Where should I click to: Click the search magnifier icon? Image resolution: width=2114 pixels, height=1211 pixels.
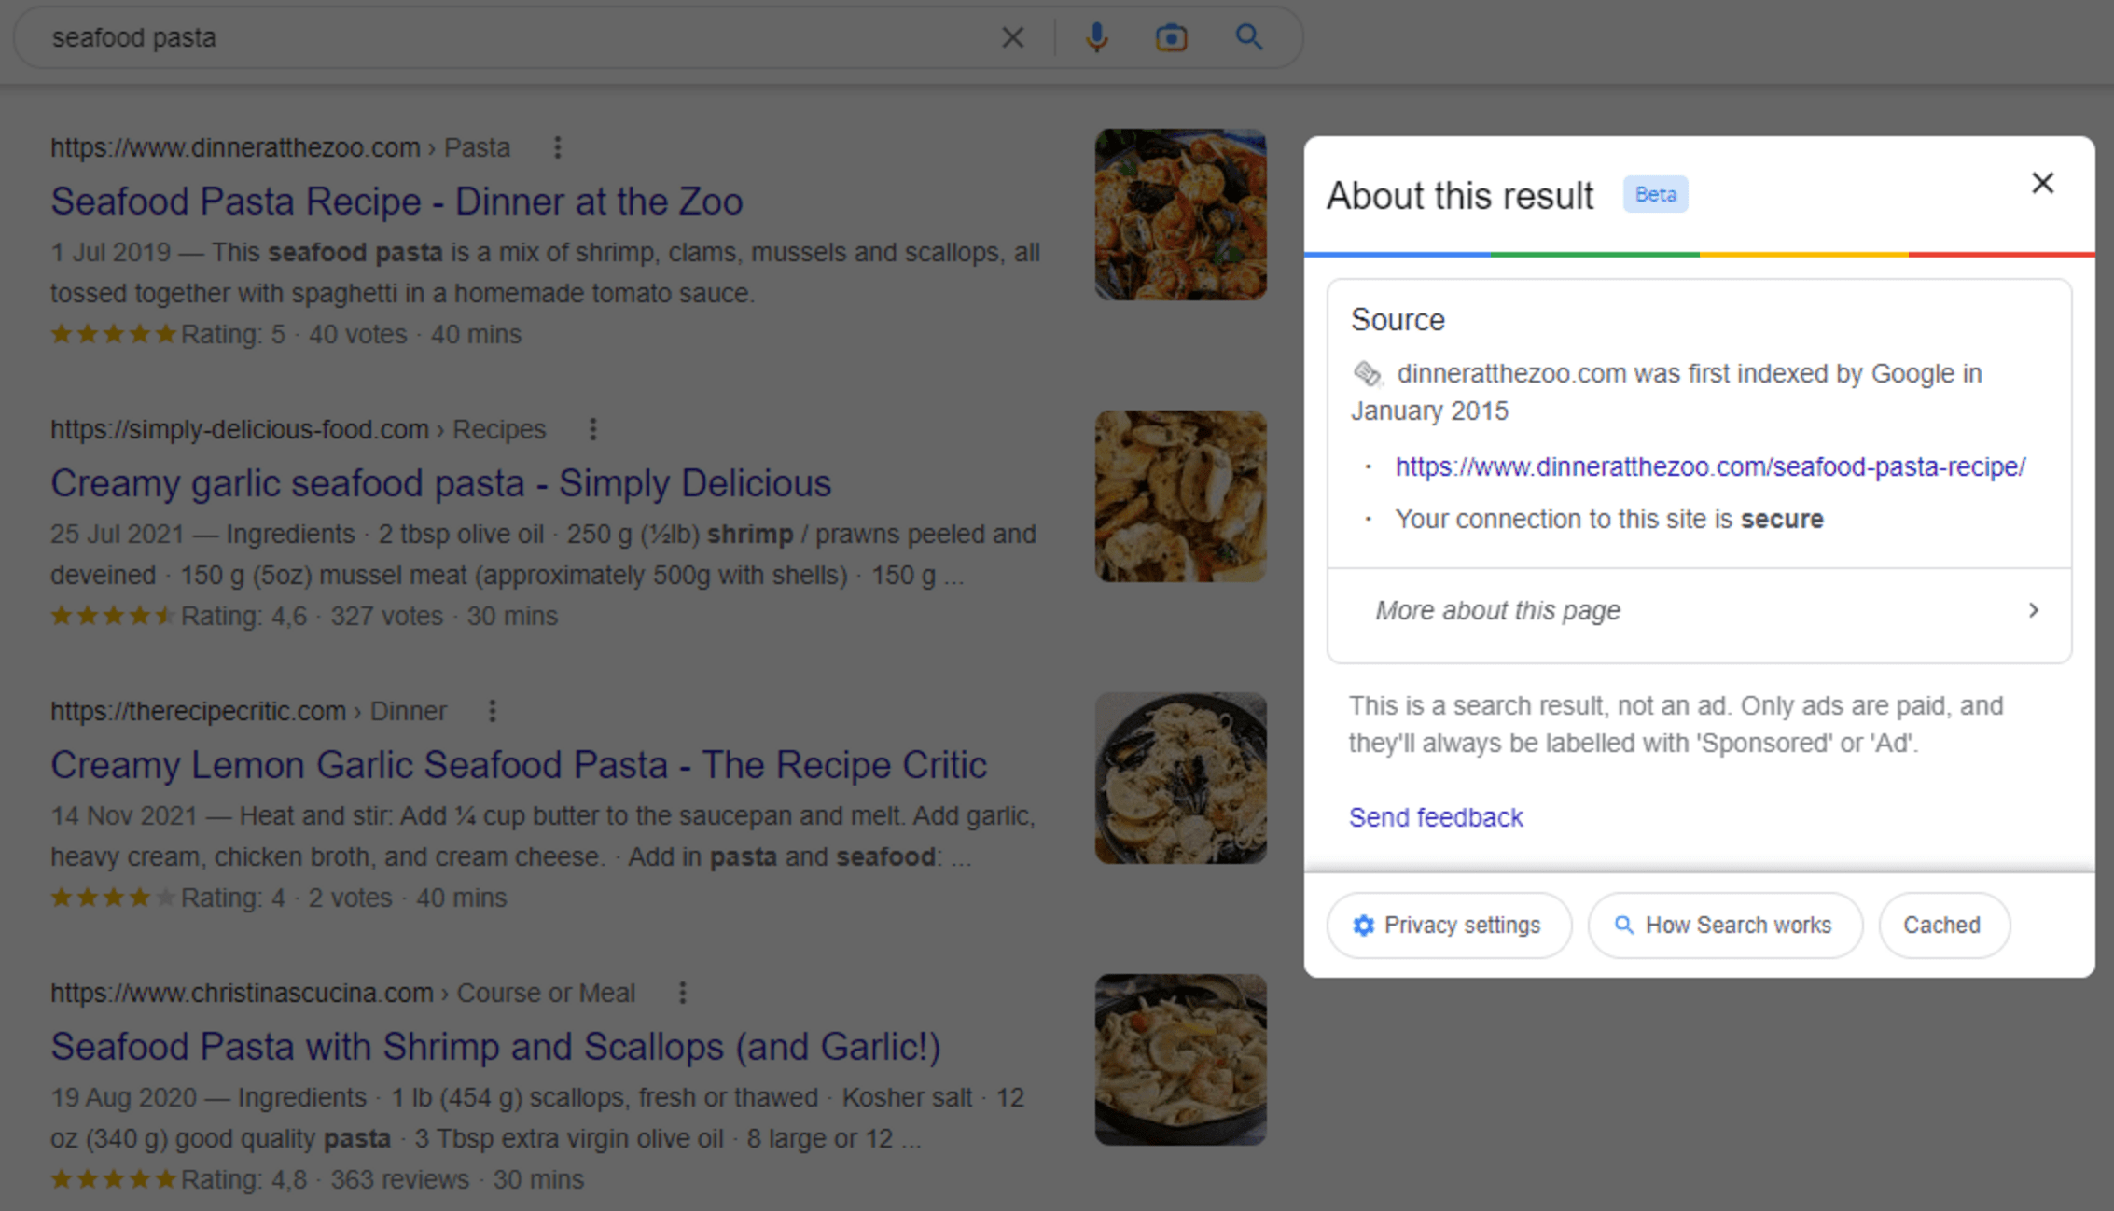point(1249,37)
